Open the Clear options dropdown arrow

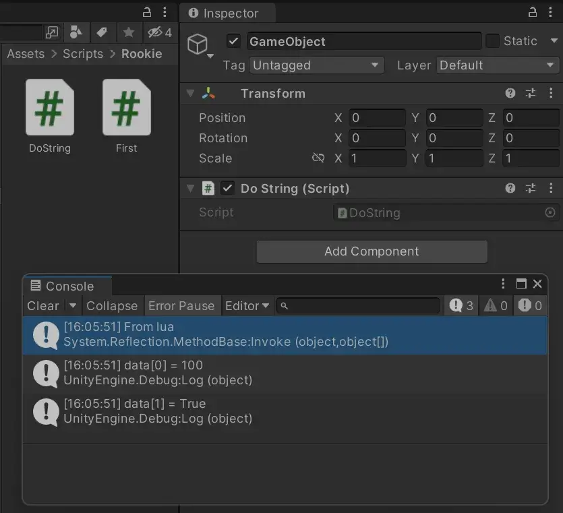(73, 306)
